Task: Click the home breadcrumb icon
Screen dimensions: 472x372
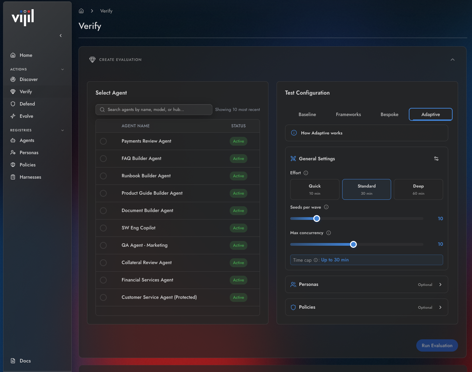Action: pyautogui.click(x=81, y=11)
